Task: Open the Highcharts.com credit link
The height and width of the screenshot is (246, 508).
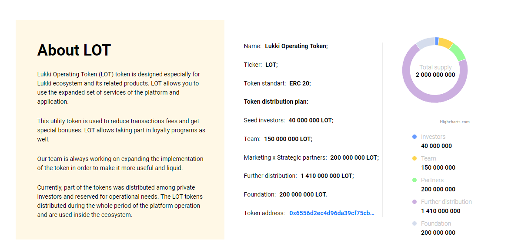Action: pos(455,122)
